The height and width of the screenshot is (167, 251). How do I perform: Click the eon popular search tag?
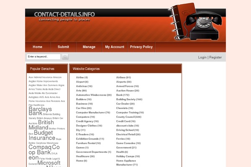(33, 158)
